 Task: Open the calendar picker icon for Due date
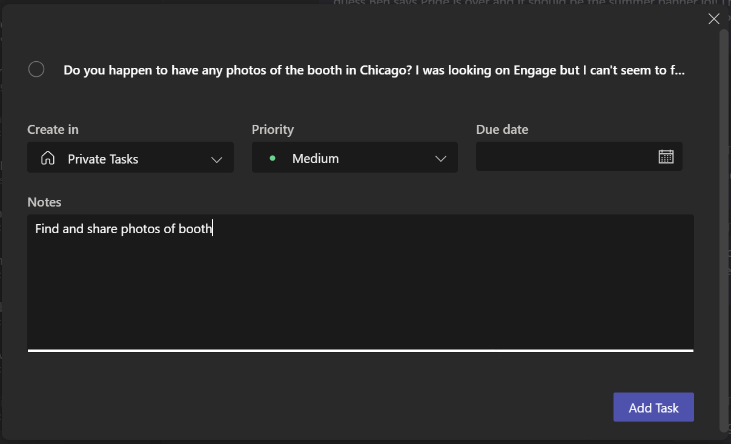point(666,156)
